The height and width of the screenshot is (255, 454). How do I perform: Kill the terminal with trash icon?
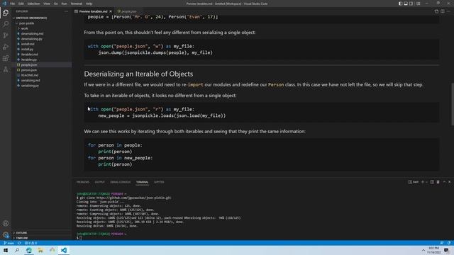(438, 182)
